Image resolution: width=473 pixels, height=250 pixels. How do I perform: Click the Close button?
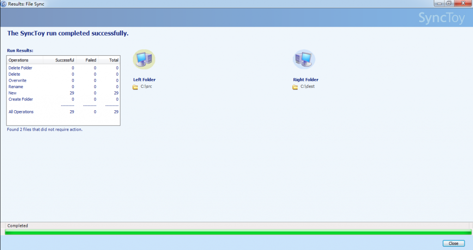point(454,244)
